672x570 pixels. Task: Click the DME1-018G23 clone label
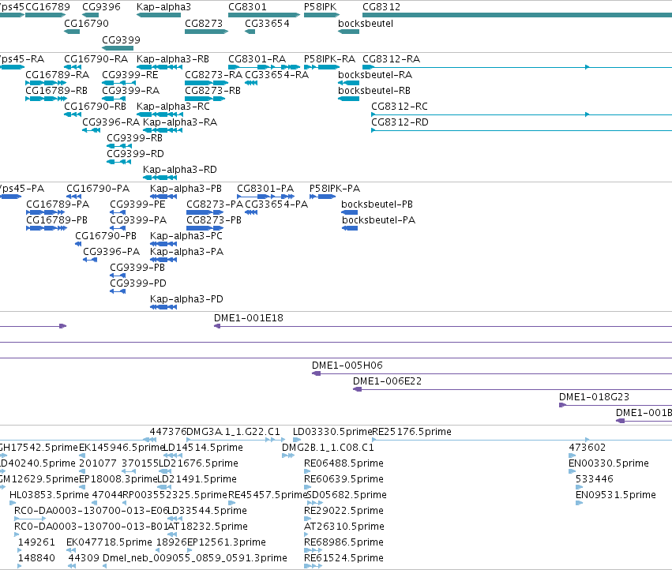(x=594, y=397)
